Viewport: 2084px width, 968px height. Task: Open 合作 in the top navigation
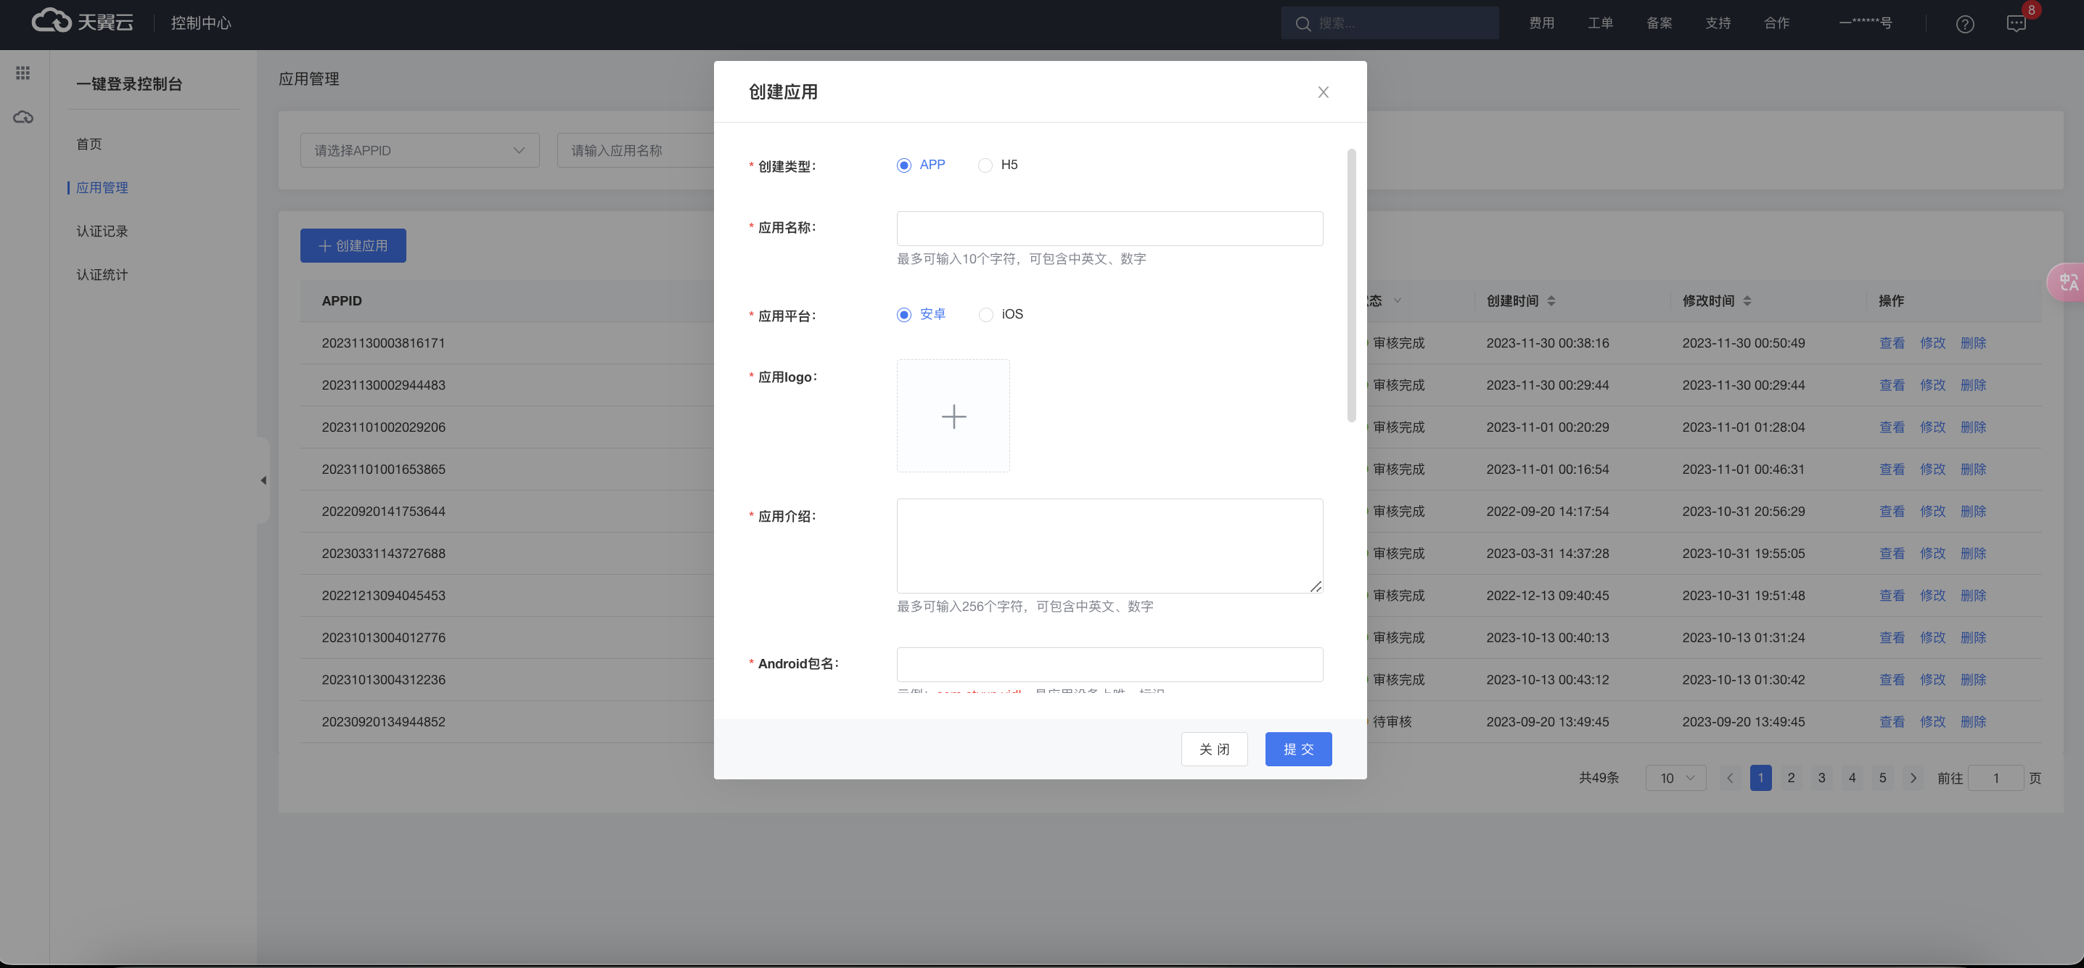pos(1776,23)
